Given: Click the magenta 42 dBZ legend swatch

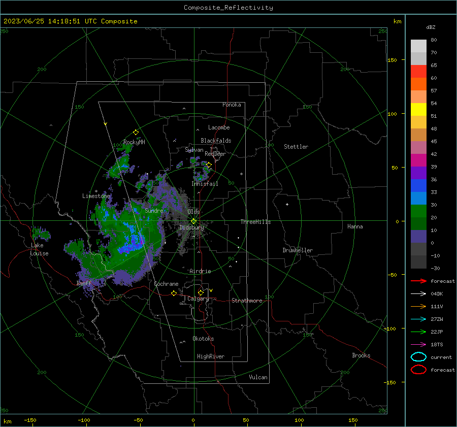Looking at the screenshot, I should pyautogui.click(x=418, y=160).
